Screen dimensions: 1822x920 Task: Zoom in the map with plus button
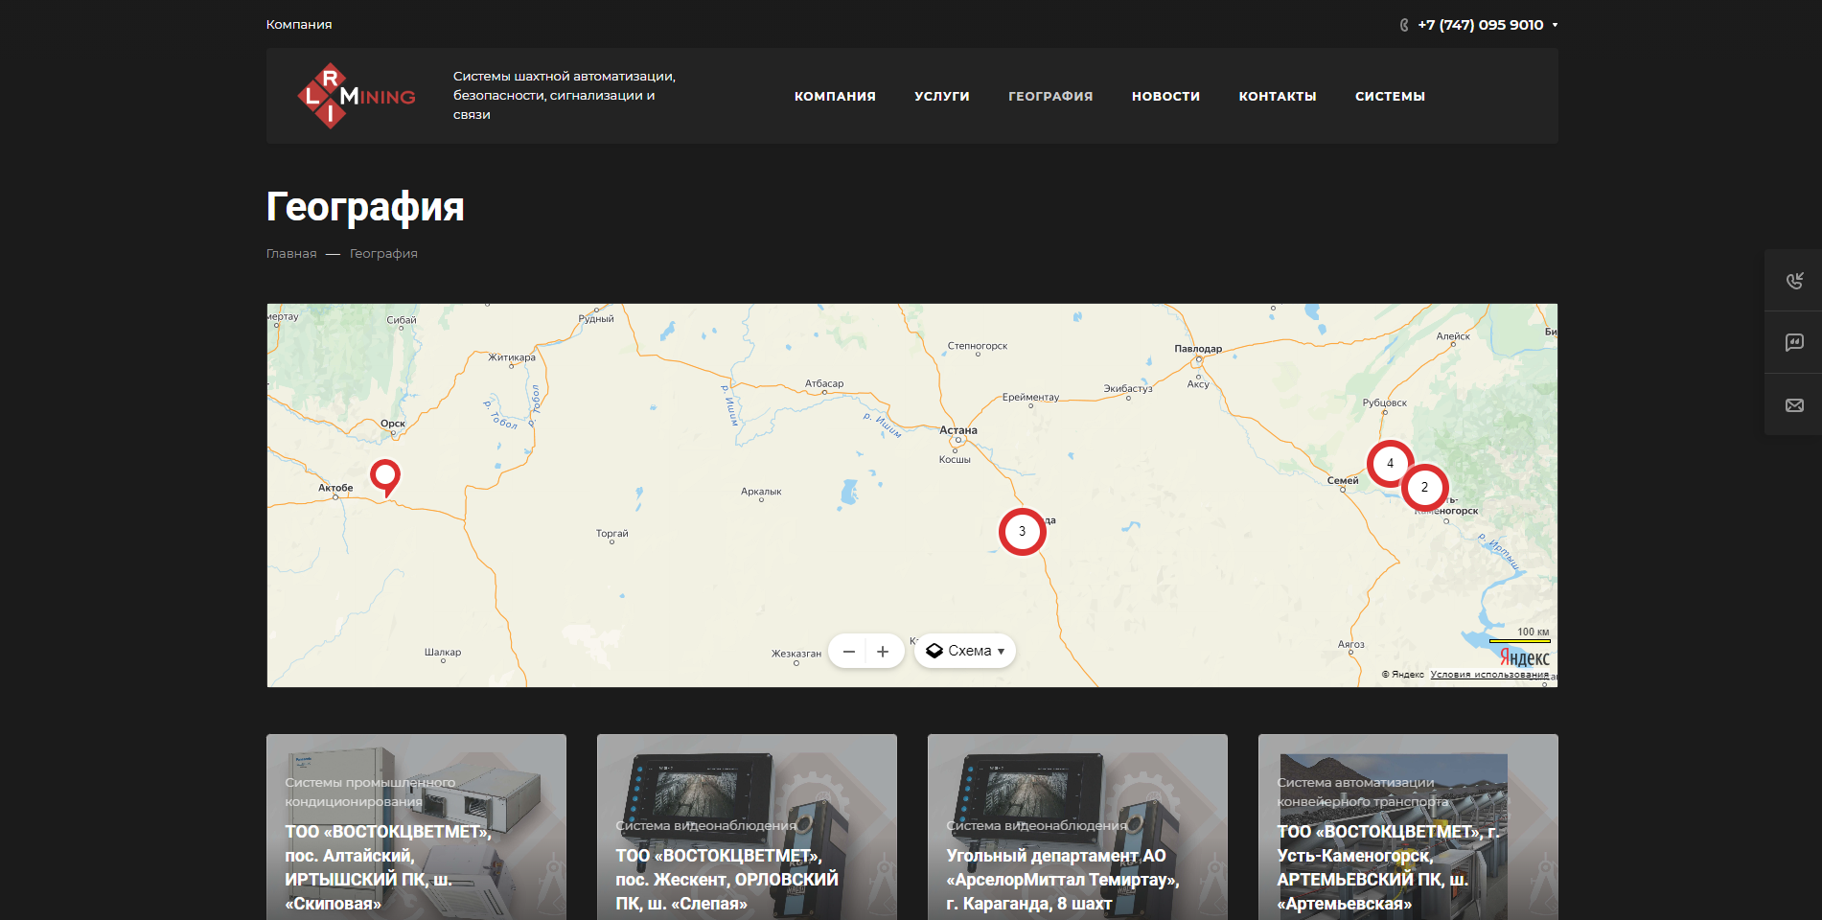[884, 652]
